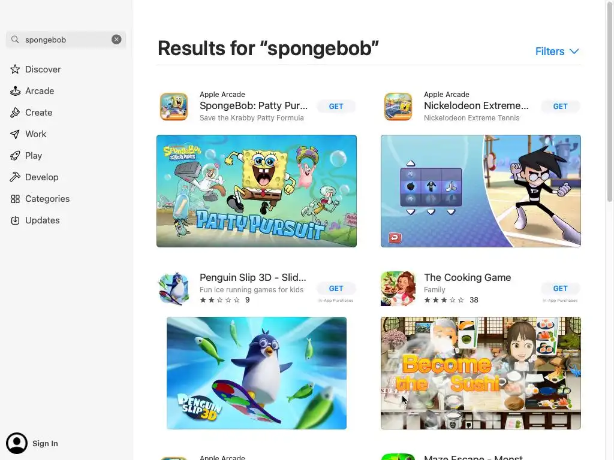The width and height of the screenshot is (614, 460).
Task: Get SpongeBob: Patty Pursuit app
Action: click(336, 107)
